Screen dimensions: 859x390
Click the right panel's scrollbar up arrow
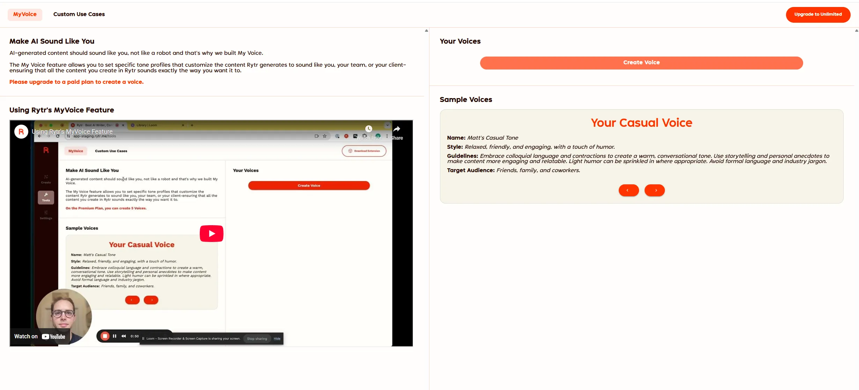click(857, 31)
